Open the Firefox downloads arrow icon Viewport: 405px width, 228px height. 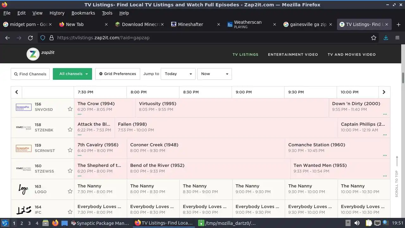pos(386,38)
